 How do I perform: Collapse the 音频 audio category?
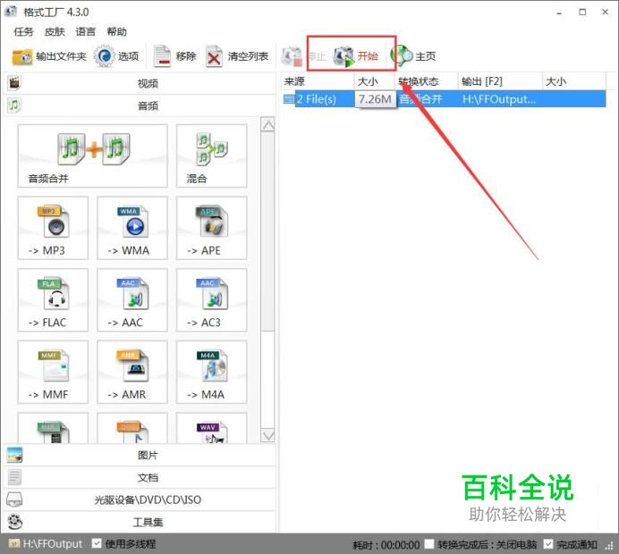tap(140, 105)
